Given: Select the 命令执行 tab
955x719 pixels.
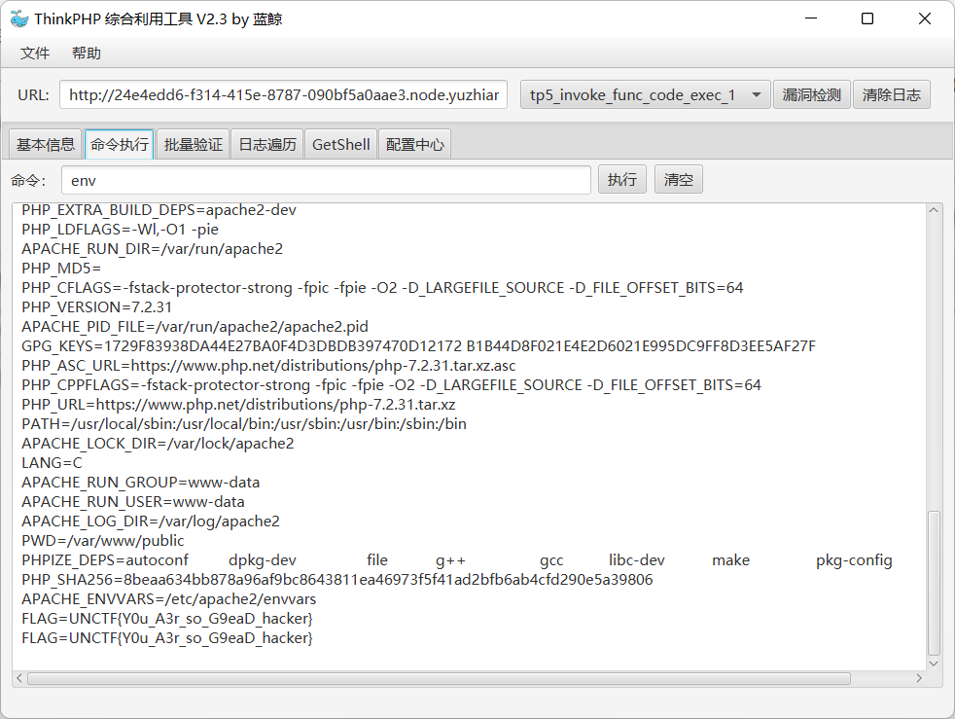Looking at the screenshot, I should pos(120,144).
